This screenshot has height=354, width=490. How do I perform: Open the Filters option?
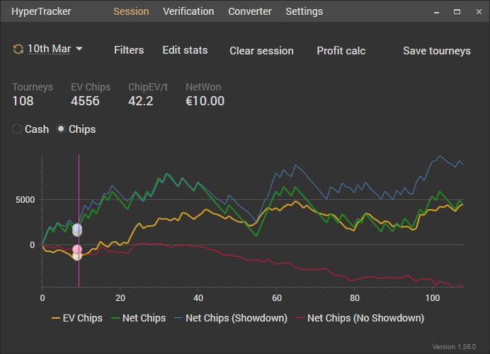click(129, 50)
